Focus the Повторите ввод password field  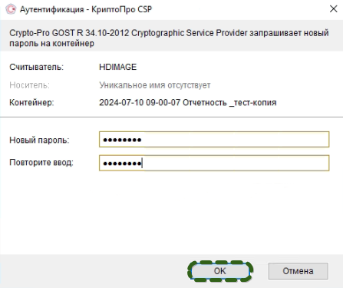214,163
